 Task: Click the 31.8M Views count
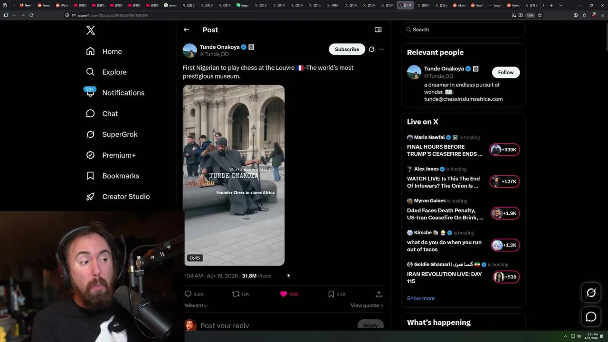tap(256, 276)
